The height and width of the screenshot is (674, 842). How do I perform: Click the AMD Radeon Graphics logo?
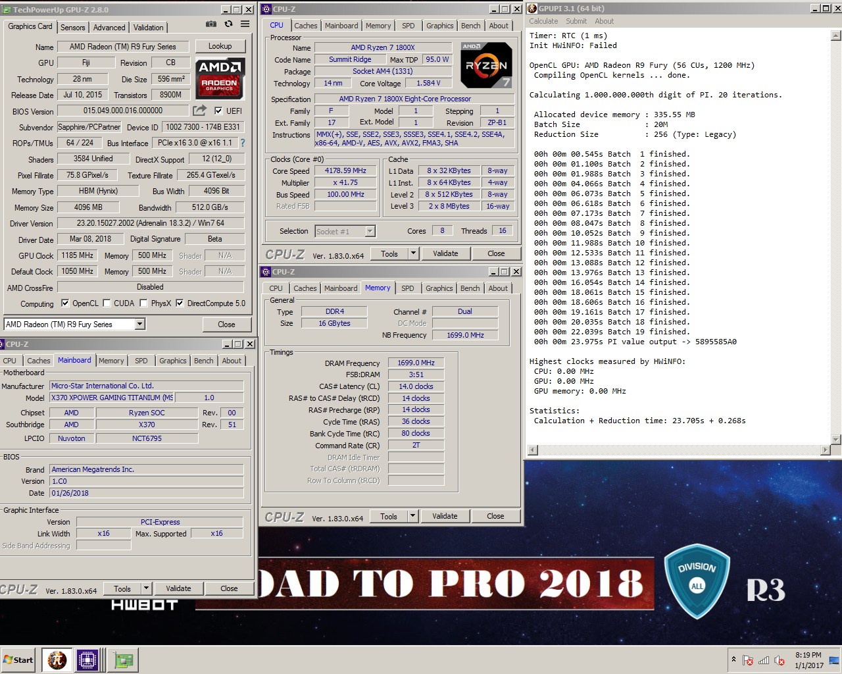(220, 78)
